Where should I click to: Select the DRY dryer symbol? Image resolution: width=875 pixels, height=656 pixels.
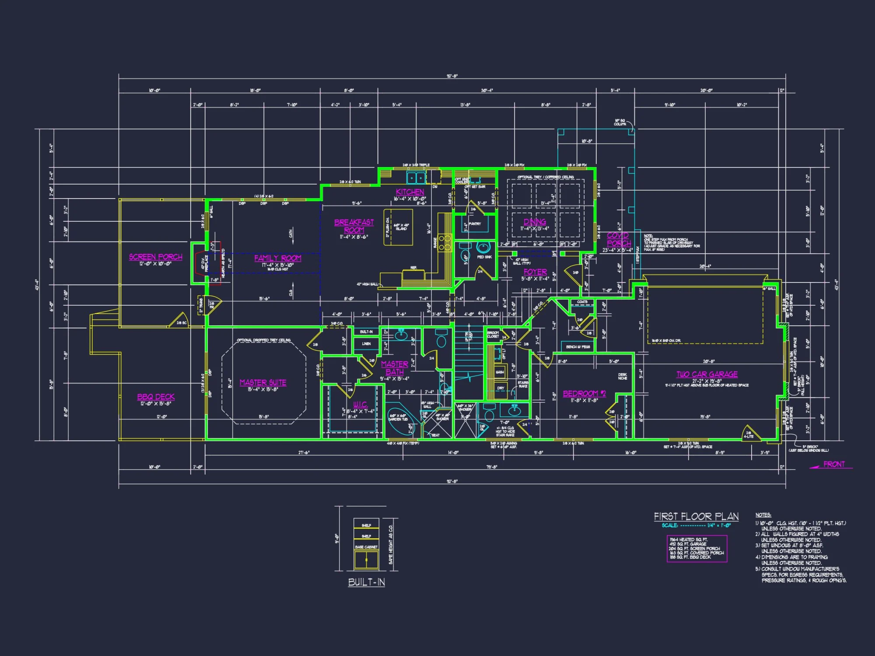pos(501,388)
